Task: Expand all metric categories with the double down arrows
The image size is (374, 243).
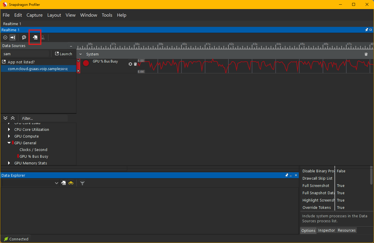Action: [5, 118]
